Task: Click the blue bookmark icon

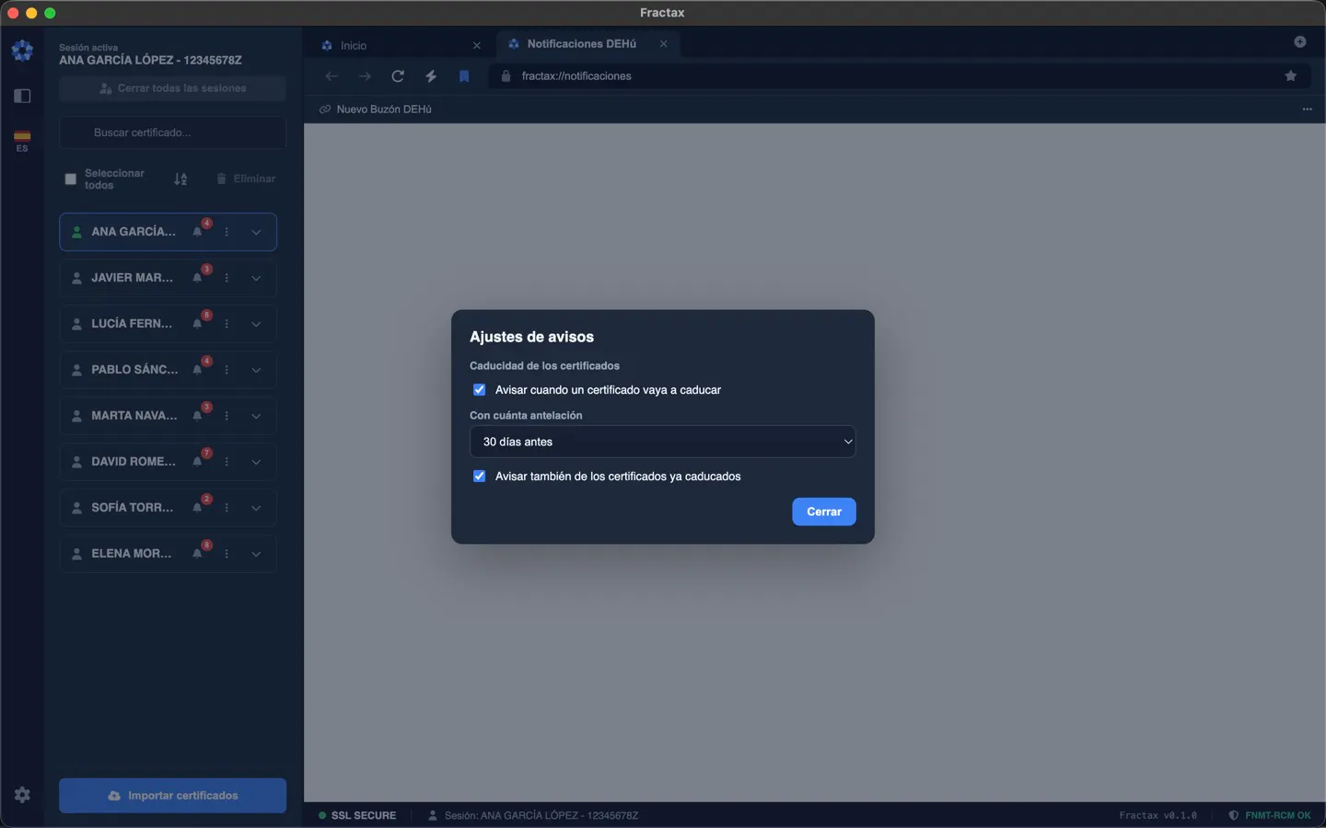Action: (464, 76)
